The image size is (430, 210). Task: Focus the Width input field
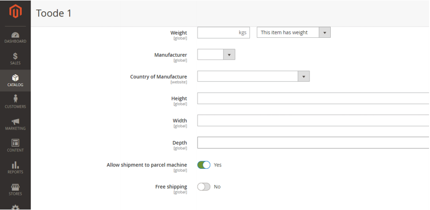tap(313, 121)
